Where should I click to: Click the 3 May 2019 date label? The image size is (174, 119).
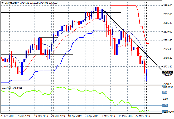coord(108,116)
